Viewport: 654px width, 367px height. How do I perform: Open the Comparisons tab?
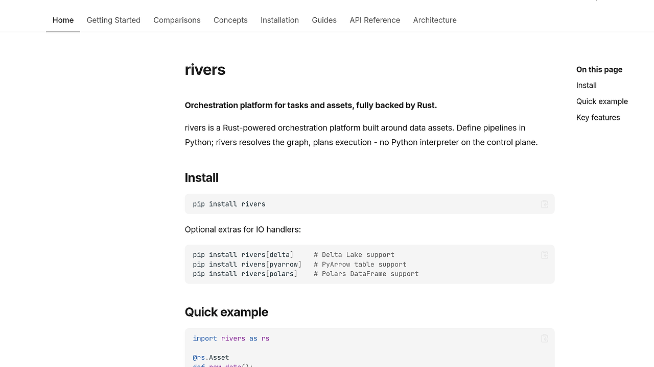tap(177, 20)
